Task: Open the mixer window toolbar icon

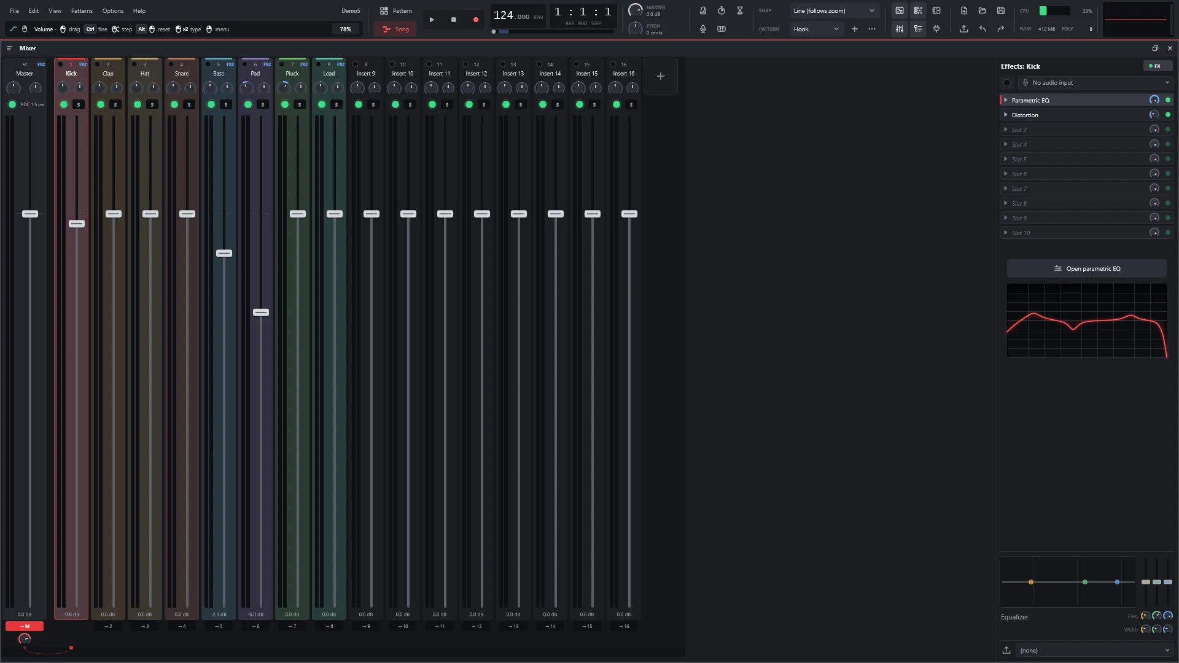Action: point(900,29)
